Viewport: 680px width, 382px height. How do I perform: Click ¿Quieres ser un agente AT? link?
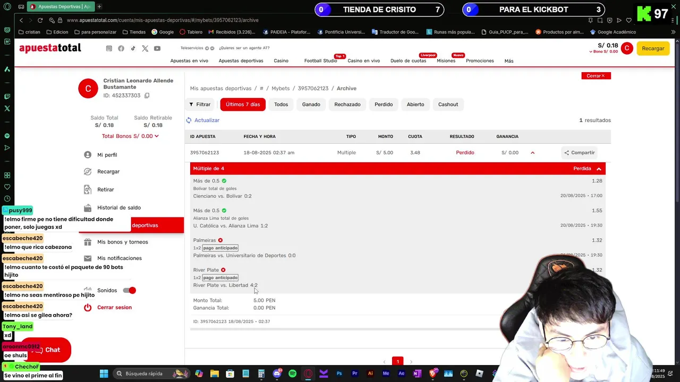coord(244,48)
